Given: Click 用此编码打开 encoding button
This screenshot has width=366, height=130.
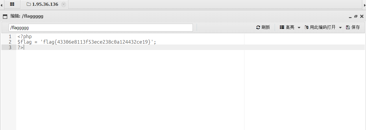Looking at the screenshot, I should click(x=320, y=27).
